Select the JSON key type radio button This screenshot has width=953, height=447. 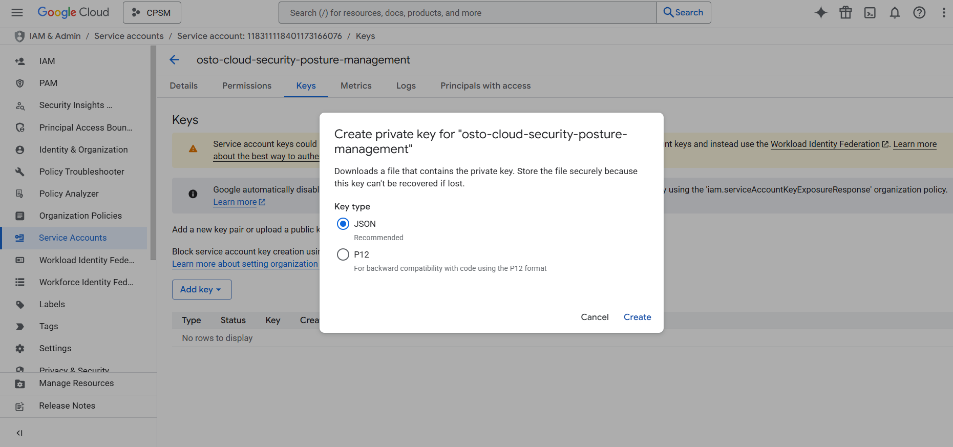[x=343, y=224]
